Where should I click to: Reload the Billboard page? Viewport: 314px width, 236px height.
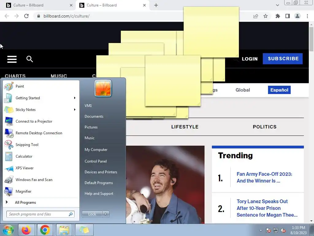(26, 16)
